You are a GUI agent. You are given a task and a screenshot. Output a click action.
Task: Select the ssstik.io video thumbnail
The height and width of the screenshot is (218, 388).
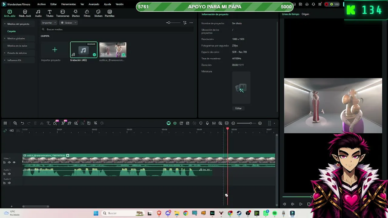(x=113, y=50)
